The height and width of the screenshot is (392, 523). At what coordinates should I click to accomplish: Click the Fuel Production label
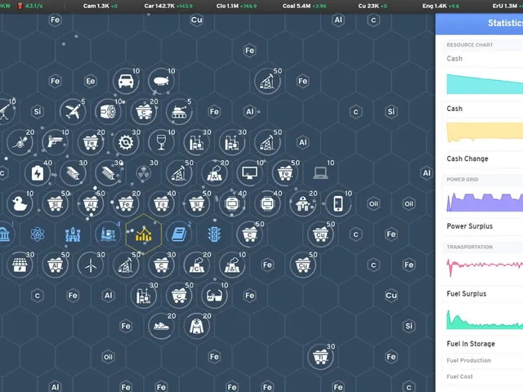pos(468,360)
